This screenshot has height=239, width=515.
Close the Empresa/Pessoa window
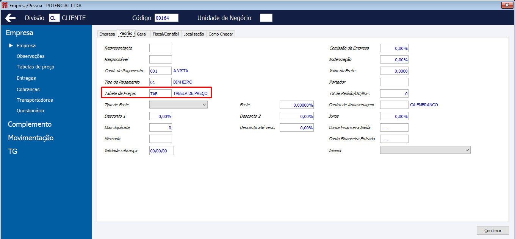pyautogui.click(x=507, y=5)
